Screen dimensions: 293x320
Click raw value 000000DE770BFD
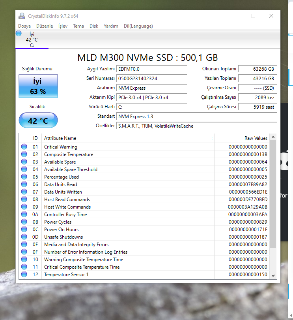[248, 200]
